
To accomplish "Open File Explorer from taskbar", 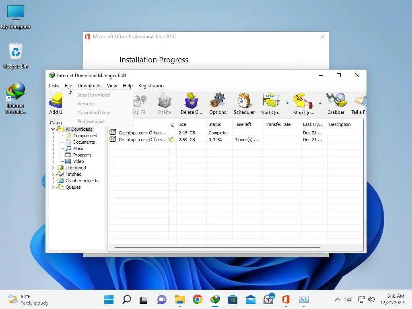I will point(180,299).
